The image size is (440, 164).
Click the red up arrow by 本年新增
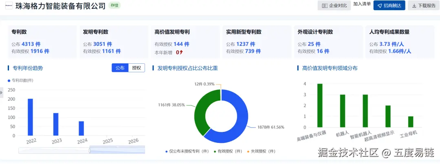(x=182, y=52)
